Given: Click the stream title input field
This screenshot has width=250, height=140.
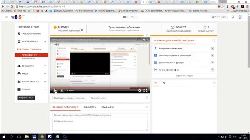Looking at the screenshot, I should [x=100, y=115].
